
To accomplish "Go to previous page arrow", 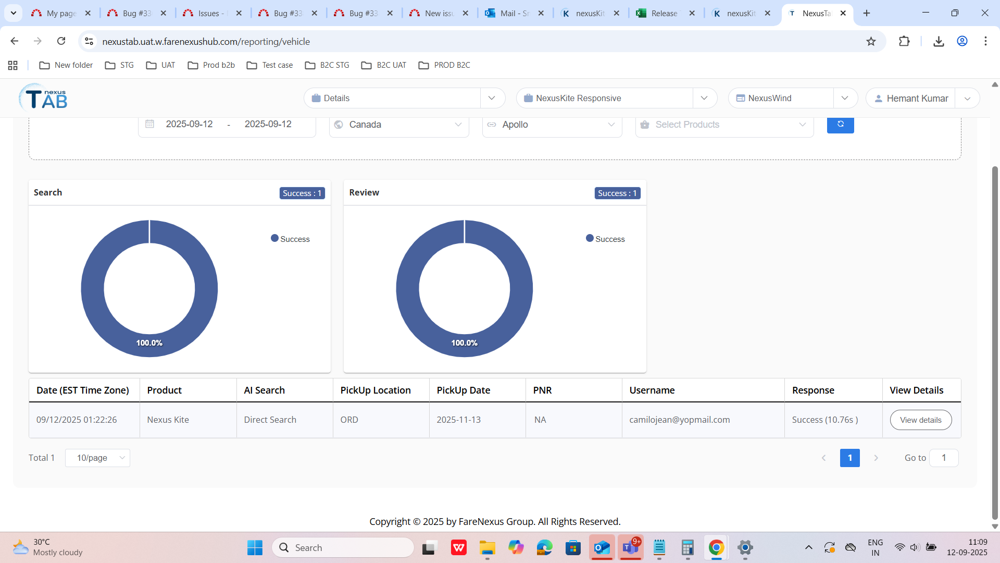I will [x=823, y=458].
